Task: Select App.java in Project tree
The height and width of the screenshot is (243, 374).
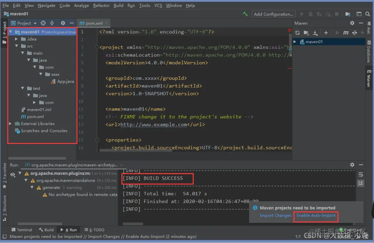Action: pos(62,82)
